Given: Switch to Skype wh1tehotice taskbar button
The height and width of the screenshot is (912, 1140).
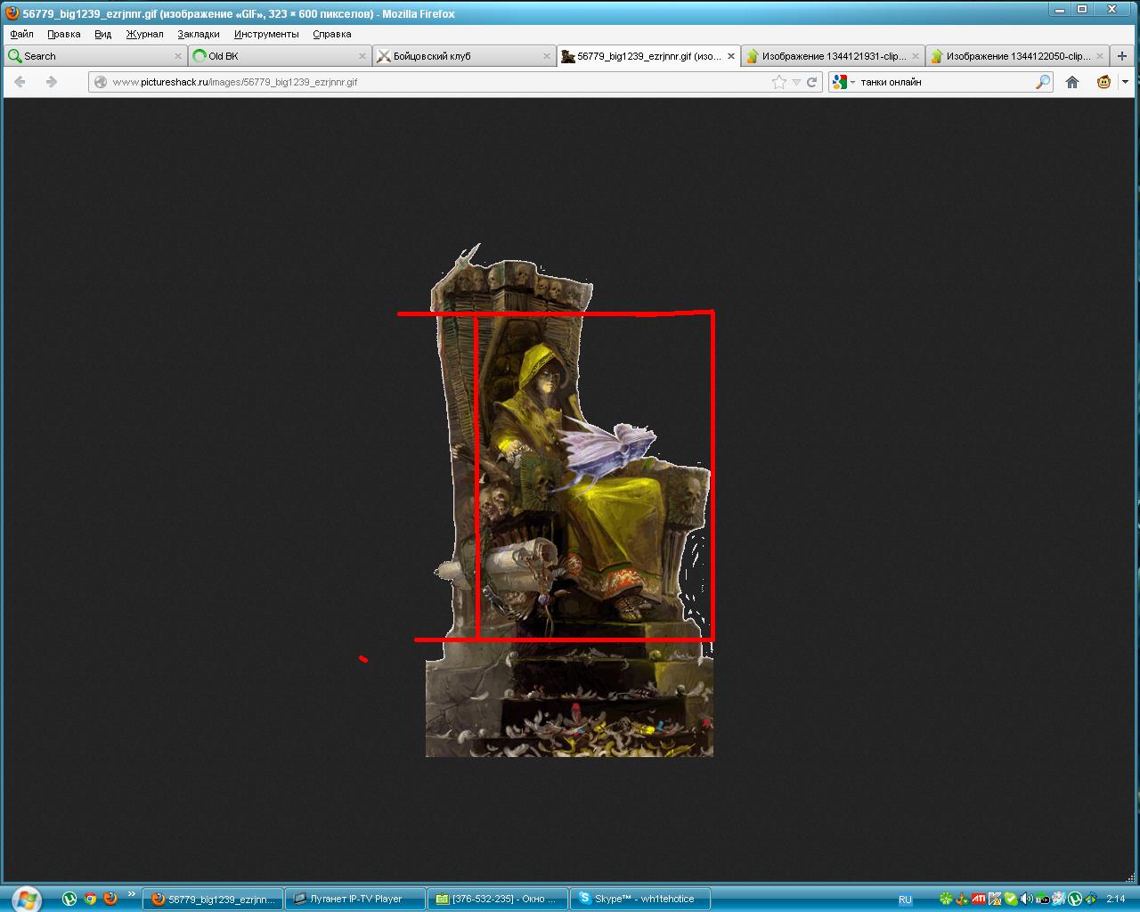Looking at the screenshot, I should pos(640,899).
